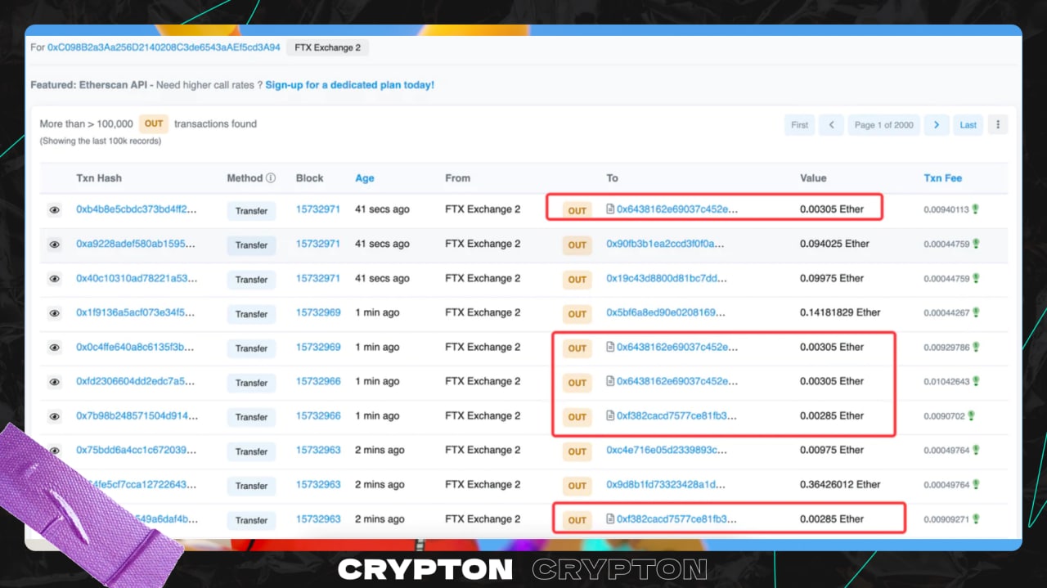Click the eye icon for transaction 0x0c4ffe640a8c6135f3b

tap(54, 348)
